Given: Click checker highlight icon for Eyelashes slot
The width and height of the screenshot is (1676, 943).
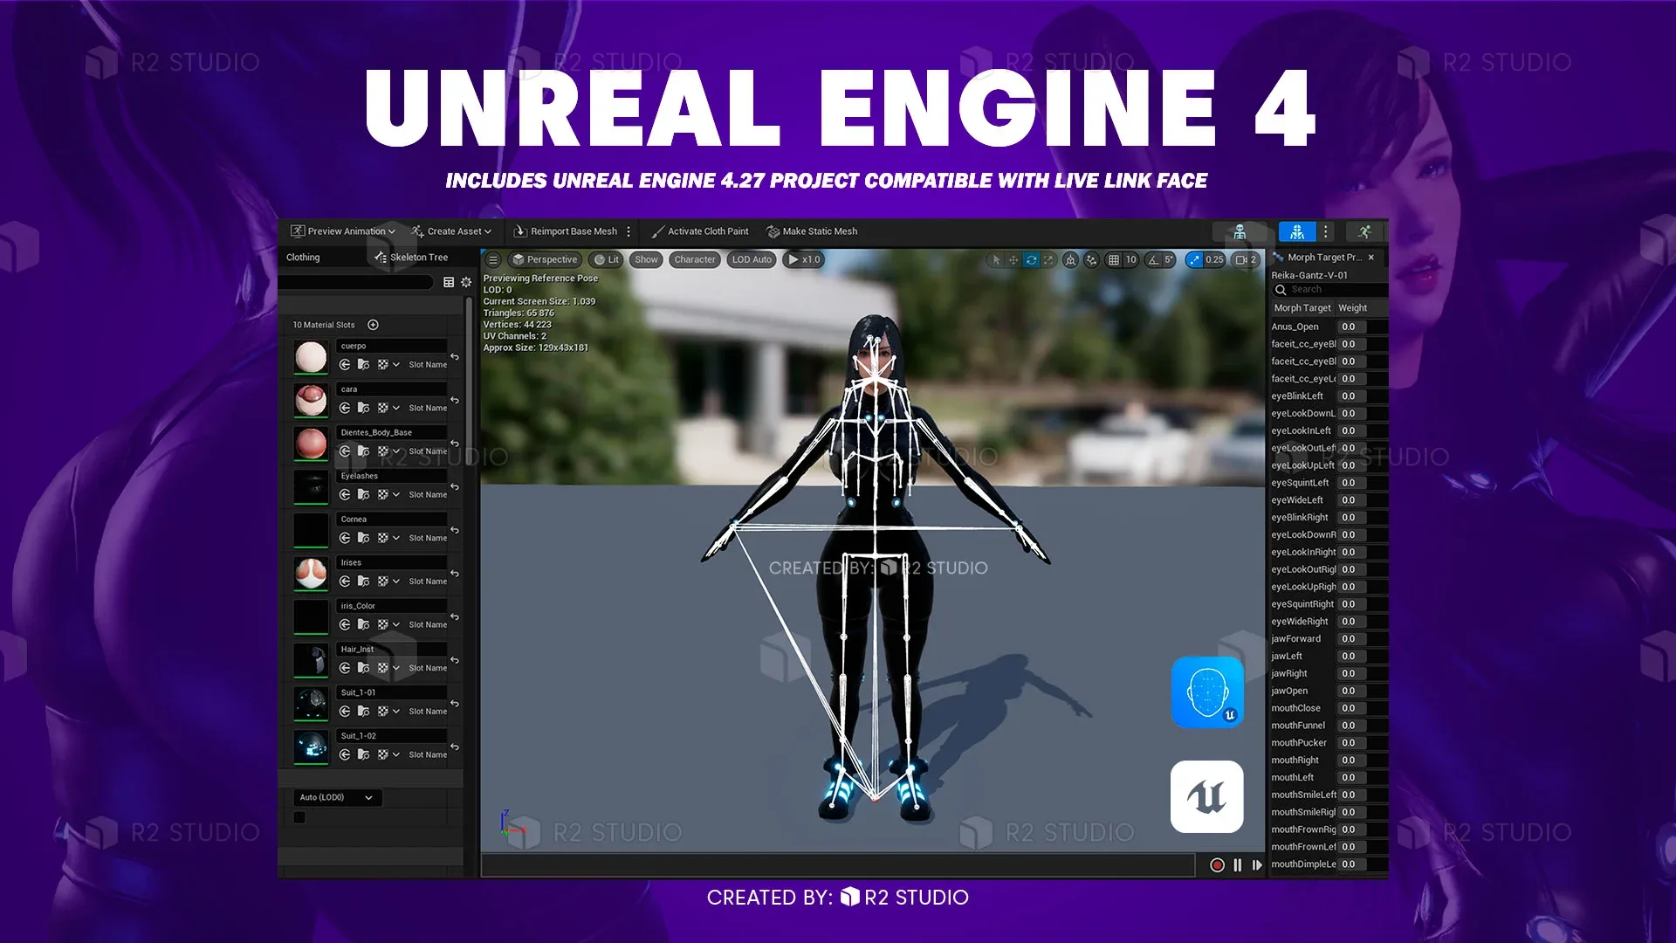Looking at the screenshot, I should (382, 494).
